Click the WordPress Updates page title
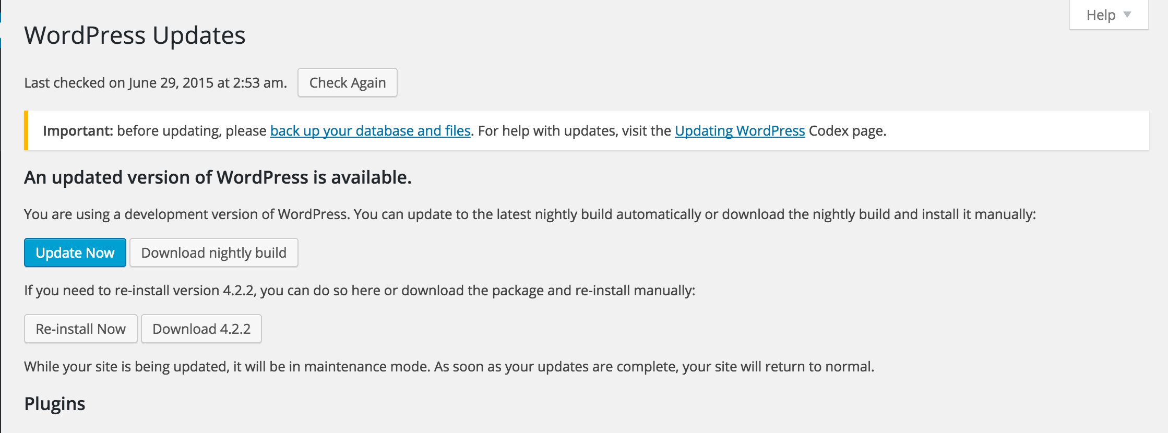1168x433 pixels. (x=135, y=35)
